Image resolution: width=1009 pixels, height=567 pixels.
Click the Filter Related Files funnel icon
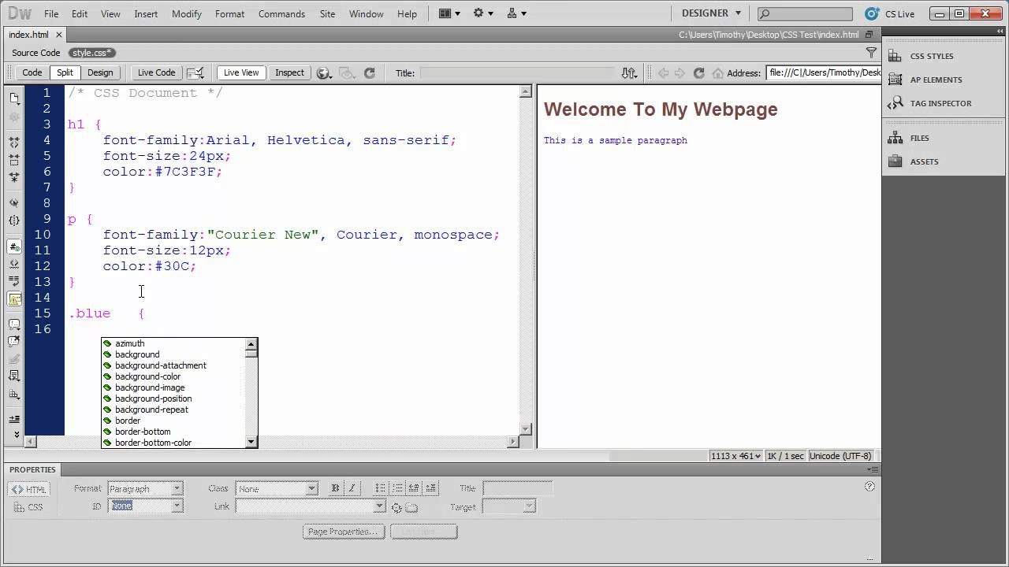pyautogui.click(x=871, y=53)
